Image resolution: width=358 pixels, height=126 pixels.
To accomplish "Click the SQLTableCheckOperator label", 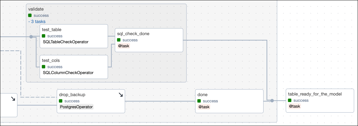I will click(x=66, y=42).
